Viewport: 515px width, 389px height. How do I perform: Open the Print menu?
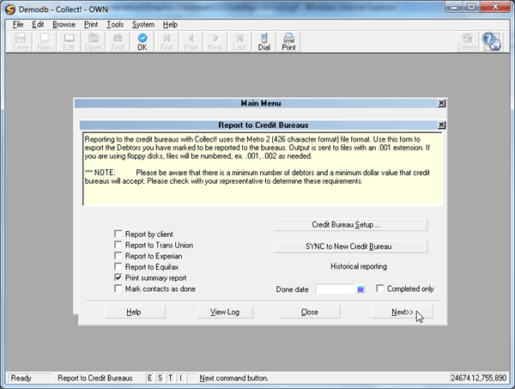91,25
